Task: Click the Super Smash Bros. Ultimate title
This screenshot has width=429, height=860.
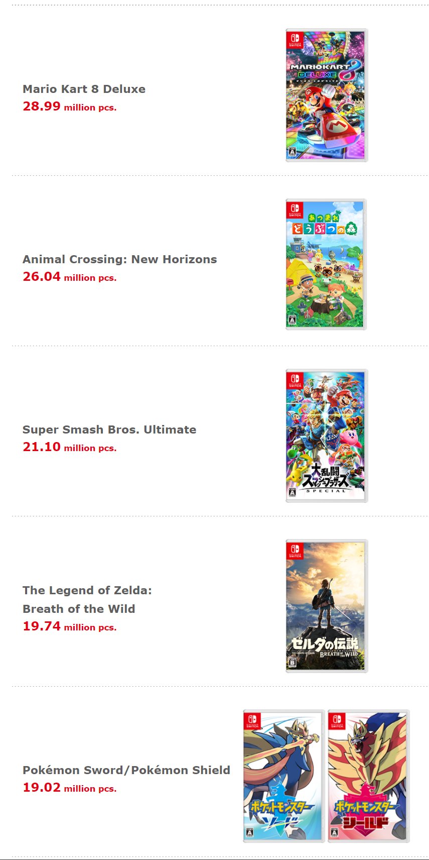Action: point(109,429)
